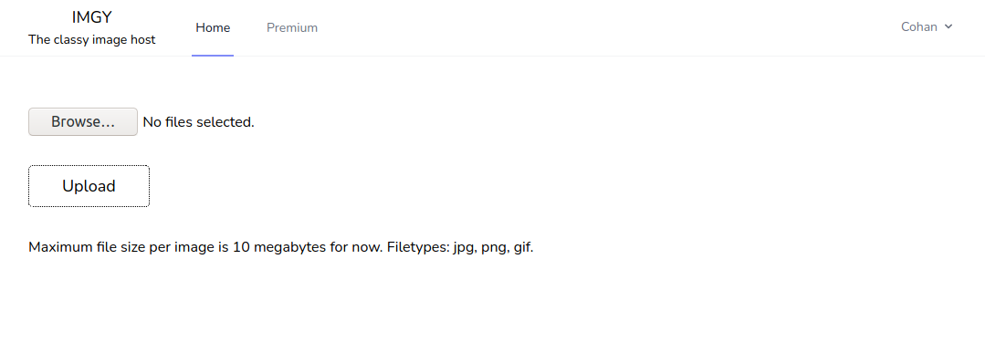This screenshot has width=985, height=363.
Task: Click the maximum file size notice text
Action: (x=281, y=247)
